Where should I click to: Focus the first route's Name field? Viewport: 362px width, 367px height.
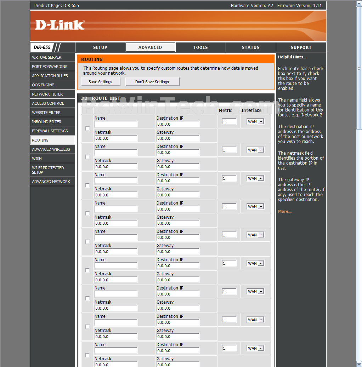point(116,124)
